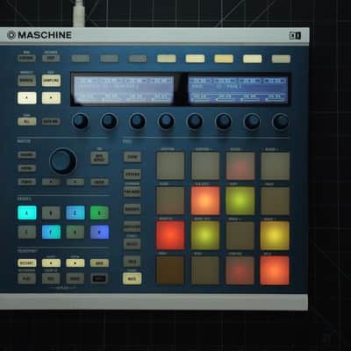Screen dimensions: 351x351
Task: Click the first knob under the left display
Action: click(x=81, y=121)
